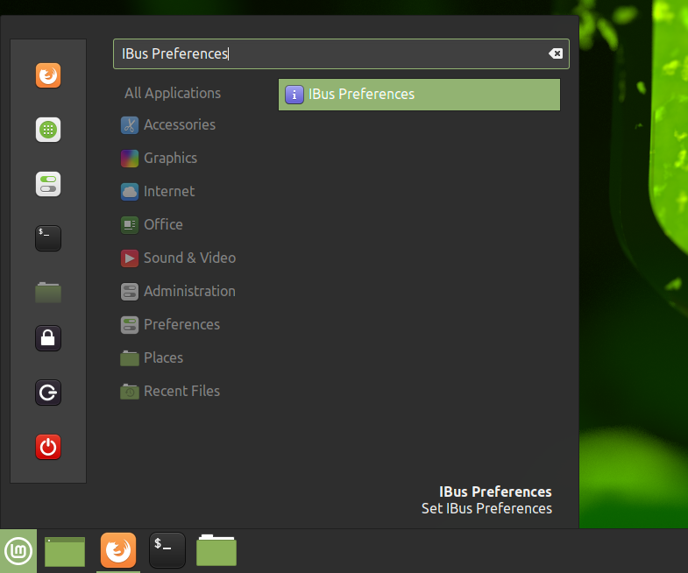688x573 pixels.
Task: Click the Places folder icon
Action: [x=130, y=358]
